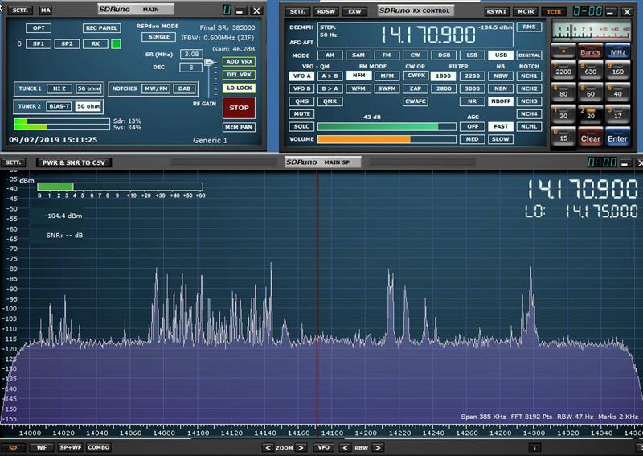Click the S-meter dial display in RX Control
The width and height of the screenshot is (643, 456).
pyautogui.click(x=591, y=31)
